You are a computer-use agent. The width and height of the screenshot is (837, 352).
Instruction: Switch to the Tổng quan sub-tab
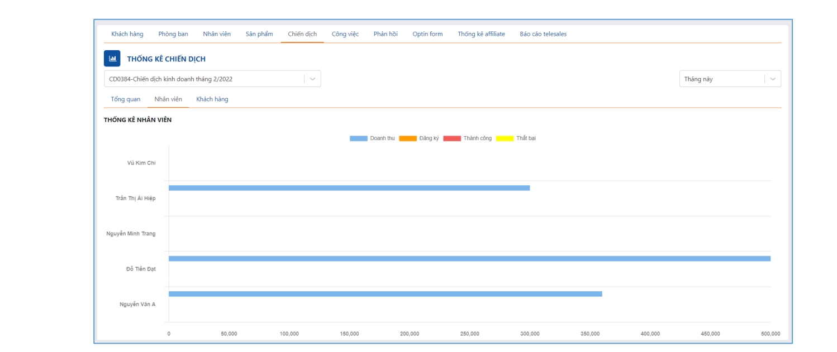click(126, 99)
